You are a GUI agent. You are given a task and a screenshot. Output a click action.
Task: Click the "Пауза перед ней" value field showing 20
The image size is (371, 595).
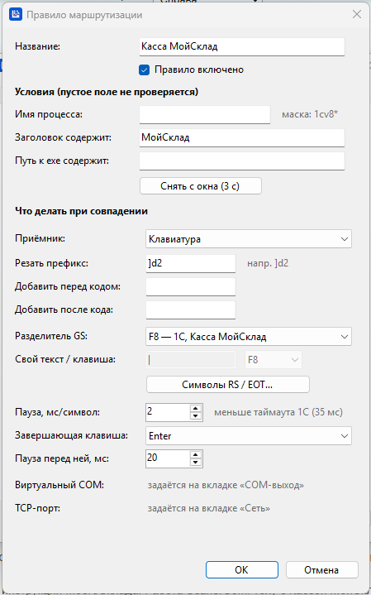(168, 458)
